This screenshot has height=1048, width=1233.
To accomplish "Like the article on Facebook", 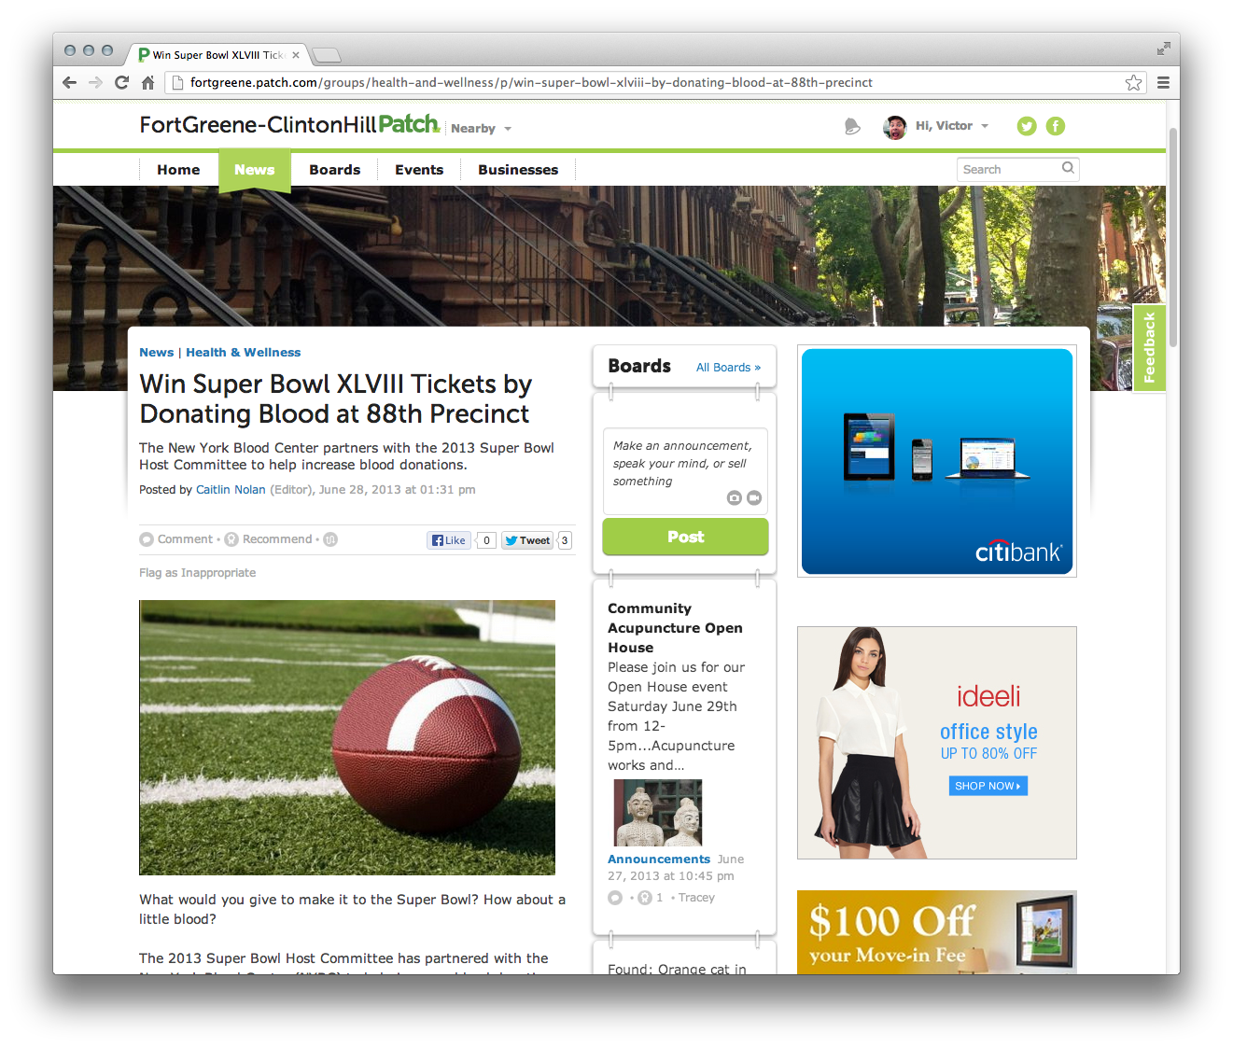I will (449, 540).
